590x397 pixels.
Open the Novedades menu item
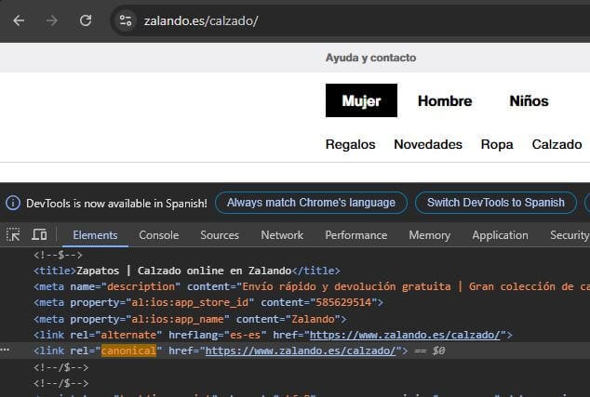pos(428,144)
